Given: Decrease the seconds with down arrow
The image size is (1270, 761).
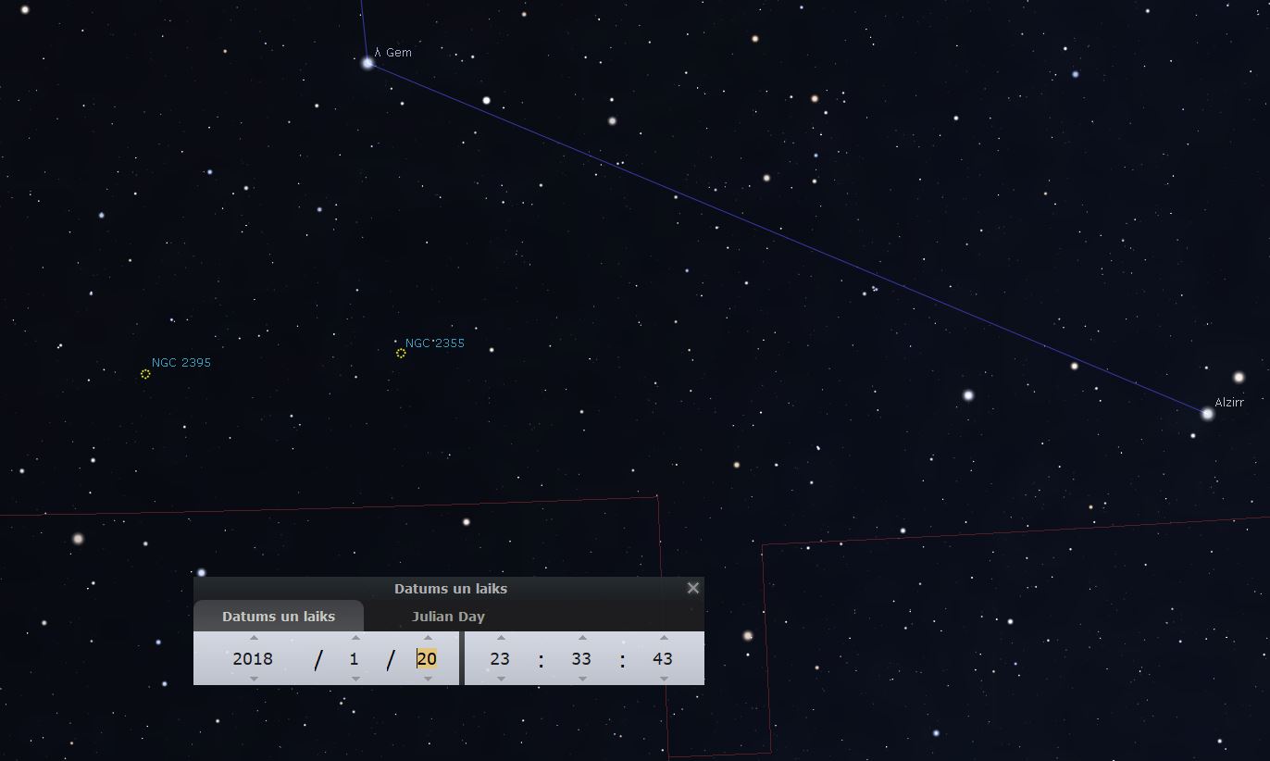Looking at the screenshot, I should pos(664,679).
